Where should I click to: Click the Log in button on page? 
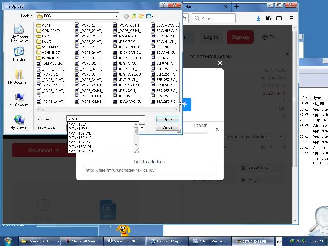tap(211, 37)
